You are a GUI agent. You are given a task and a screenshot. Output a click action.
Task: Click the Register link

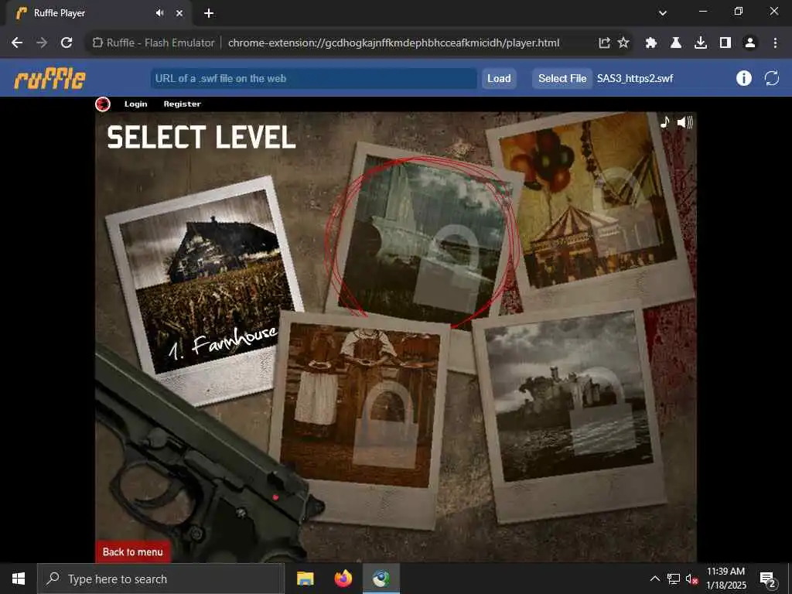(x=183, y=104)
